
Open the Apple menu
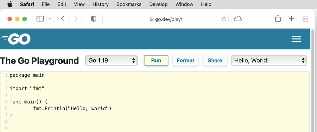coord(10,4)
